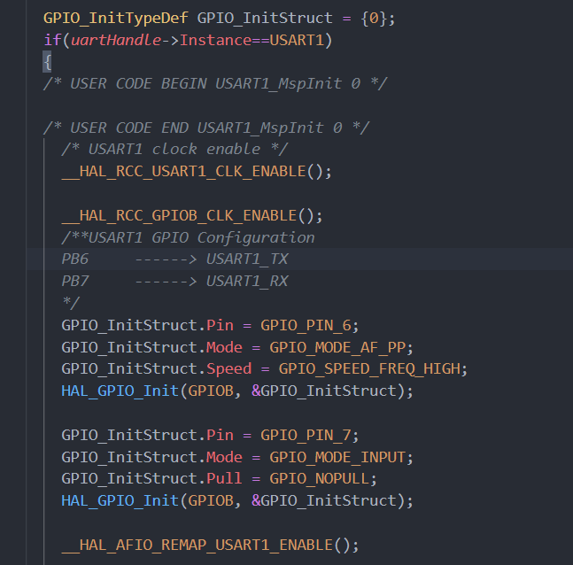
Task: Click the USART1 constant in the if condition
Action: click(297, 40)
